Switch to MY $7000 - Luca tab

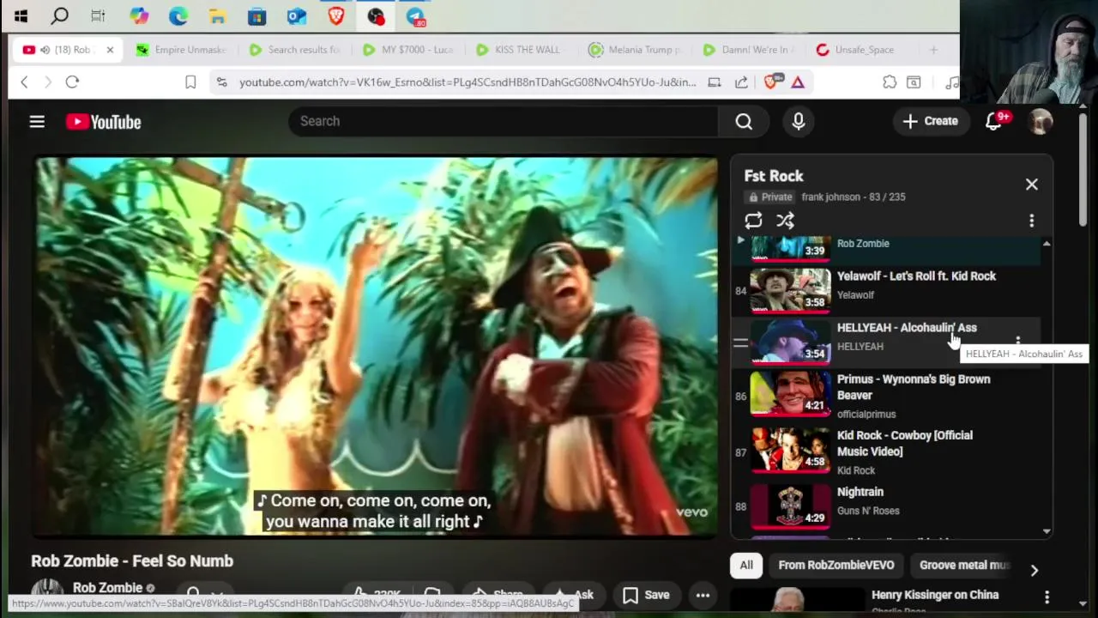coord(407,50)
